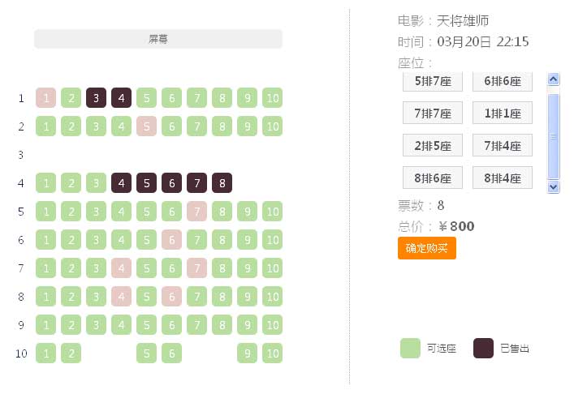Click the 5排7座 seat tag

[x=432, y=81]
